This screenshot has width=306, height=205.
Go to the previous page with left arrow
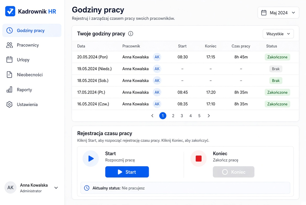tap(152, 116)
